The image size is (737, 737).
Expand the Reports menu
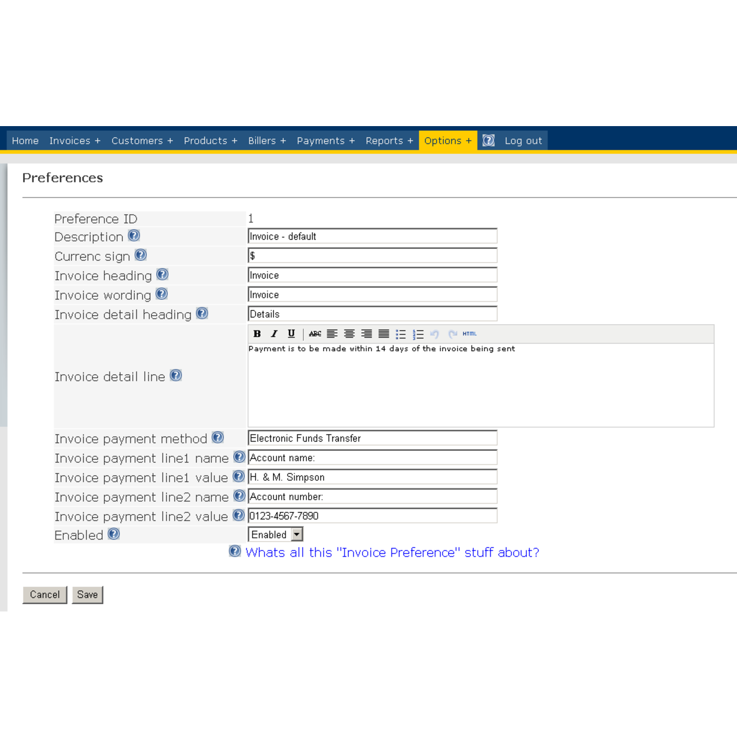pyautogui.click(x=389, y=140)
